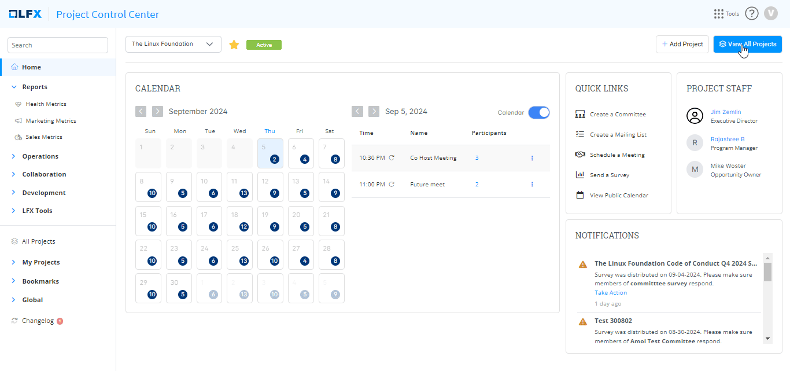Click the Schedule a Meeting handshake icon

pos(580,155)
